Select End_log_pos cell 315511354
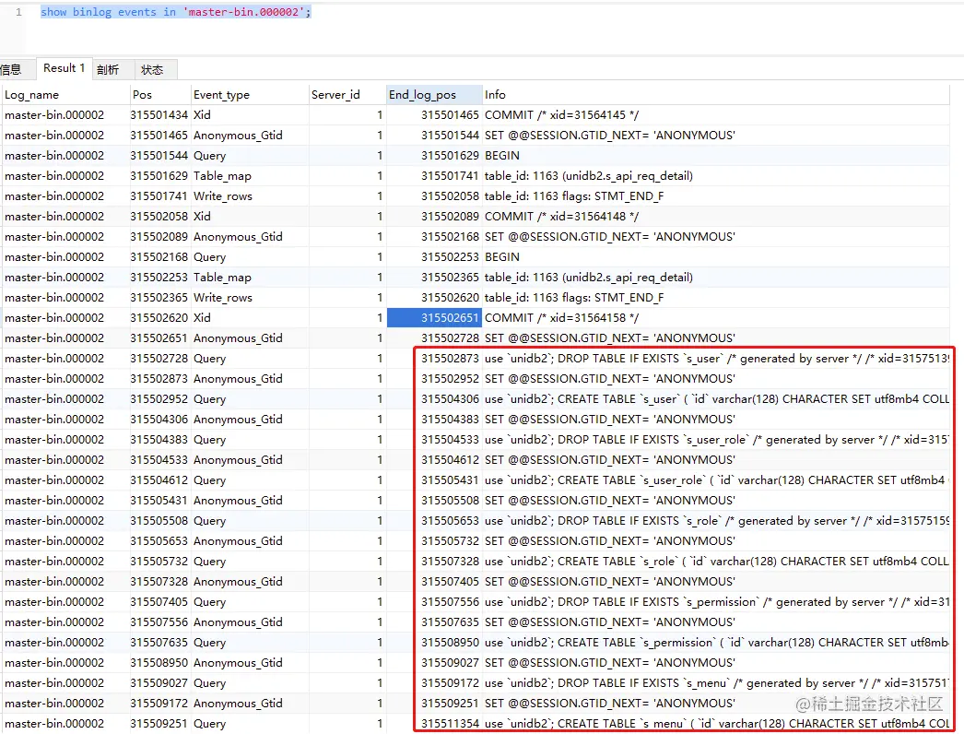This screenshot has height=734, width=964. pos(434,724)
